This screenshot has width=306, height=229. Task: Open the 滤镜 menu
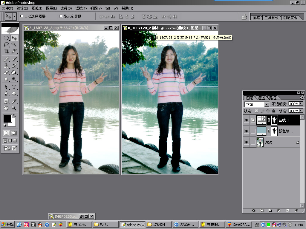[x=81, y=8]
